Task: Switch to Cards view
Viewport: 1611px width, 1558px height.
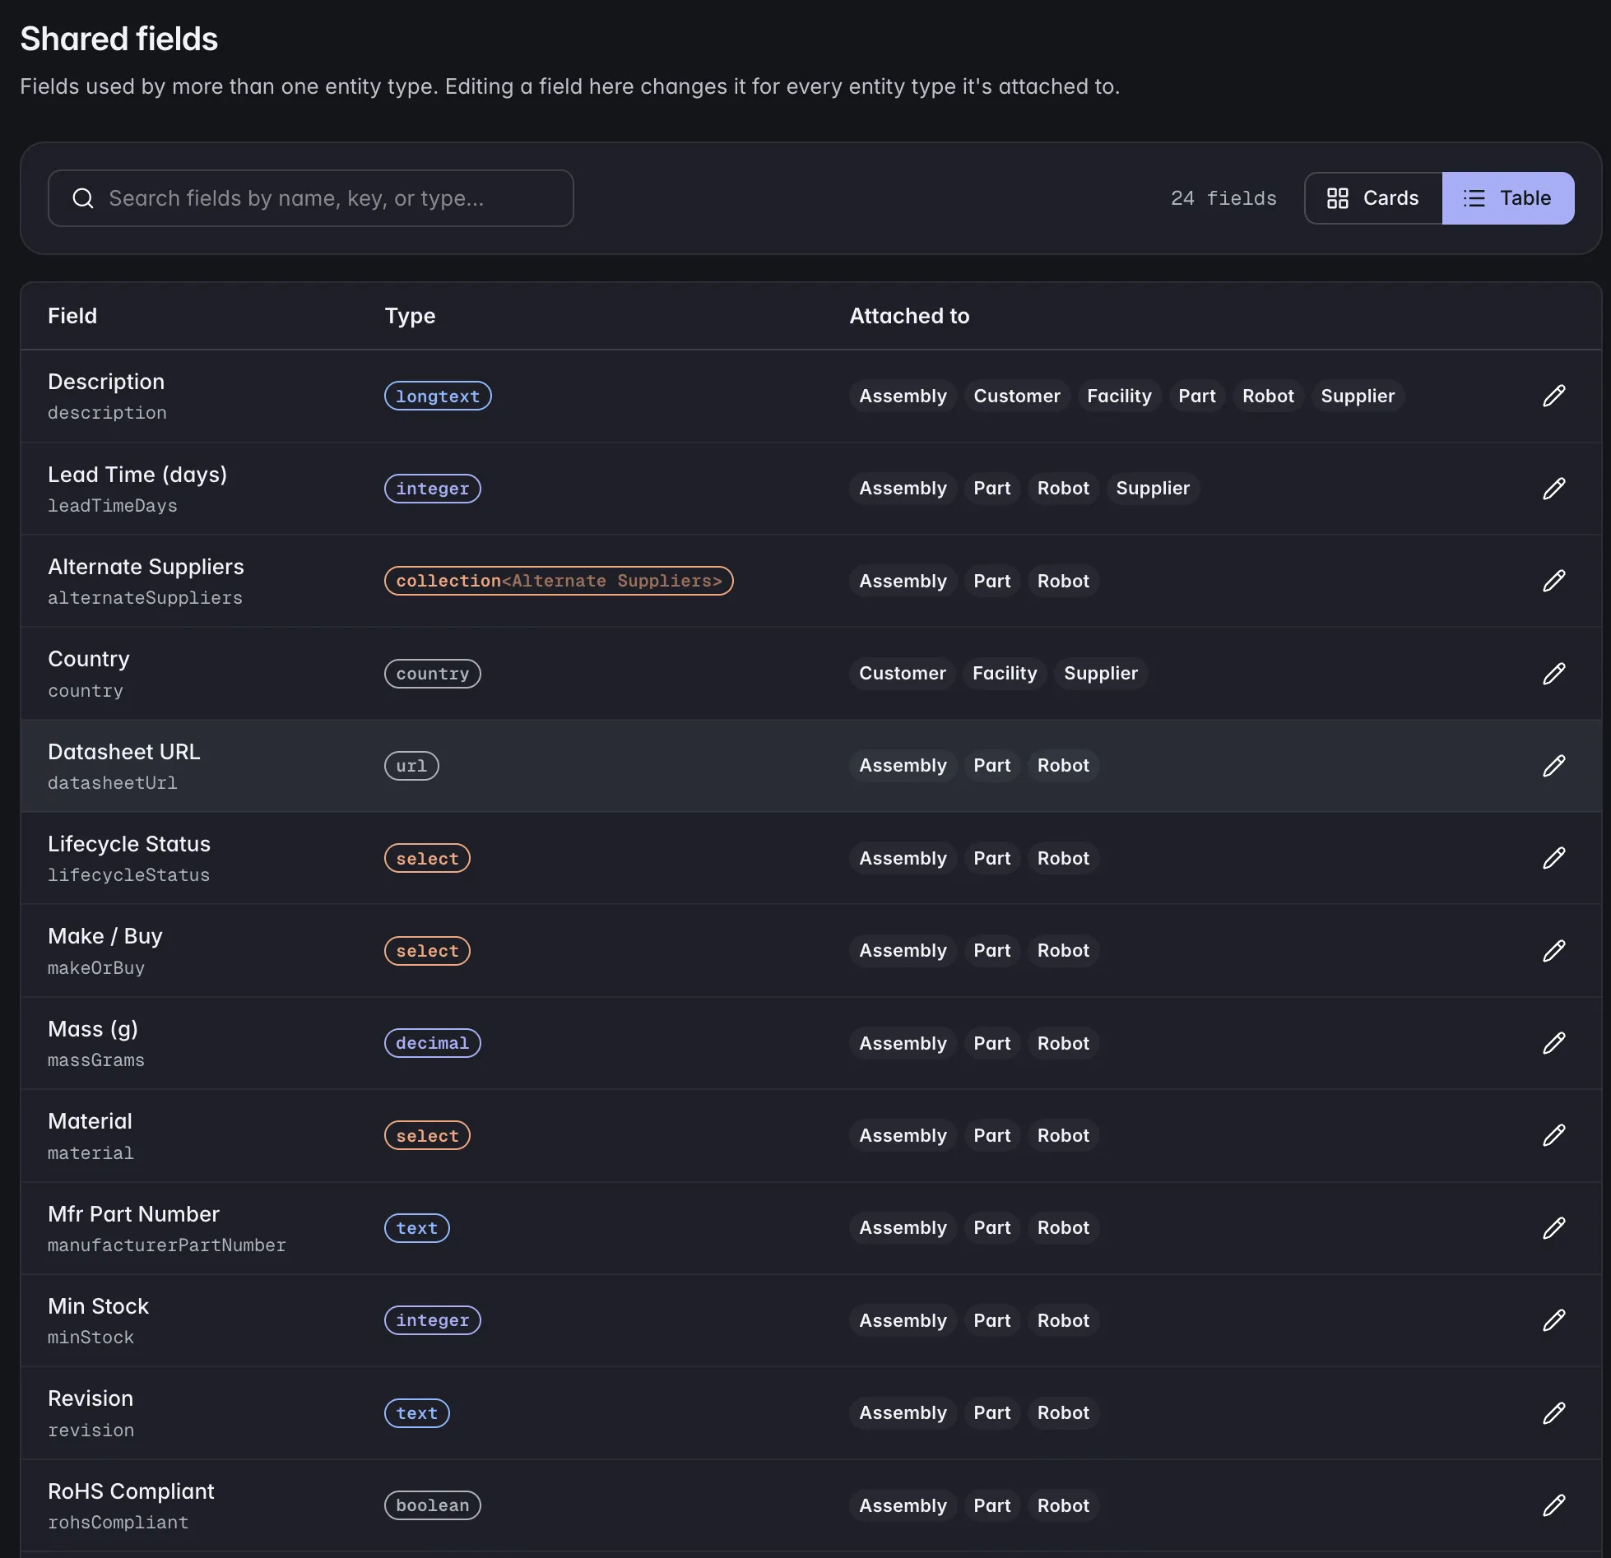Action: tap(1373, 198)
